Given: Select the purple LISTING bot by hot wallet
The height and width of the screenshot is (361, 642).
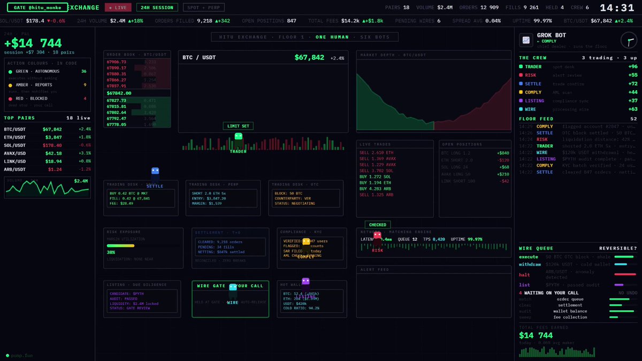Looking at the screenshot, I should [305, 285].
